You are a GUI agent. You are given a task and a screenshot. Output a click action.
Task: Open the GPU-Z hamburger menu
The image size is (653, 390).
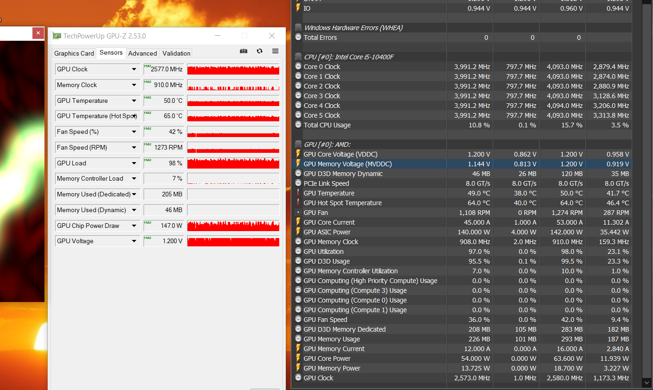[x=275, y=51]
